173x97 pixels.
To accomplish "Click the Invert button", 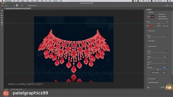I will [x=164, y=73].
